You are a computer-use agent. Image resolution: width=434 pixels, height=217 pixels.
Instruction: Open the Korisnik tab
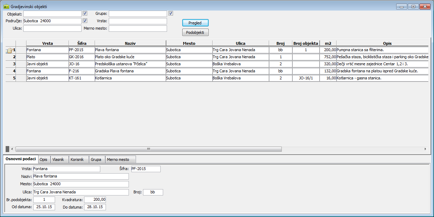click(77, 159)
